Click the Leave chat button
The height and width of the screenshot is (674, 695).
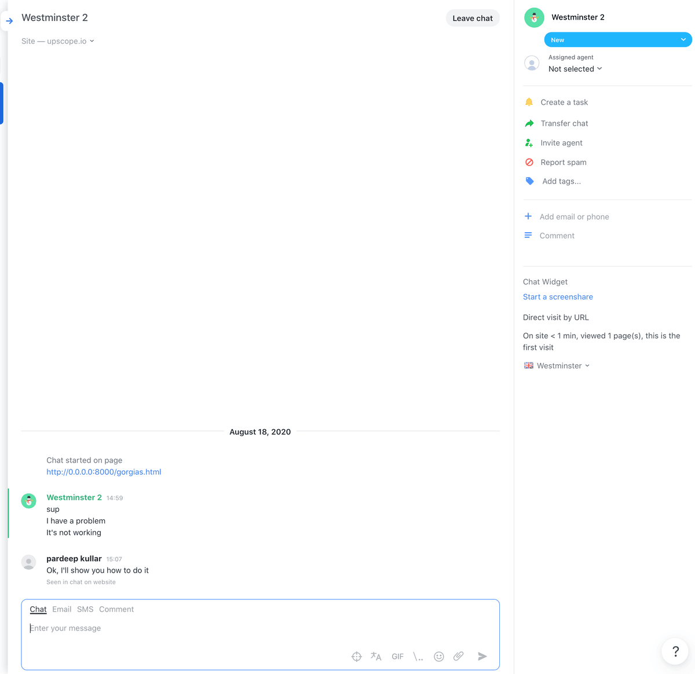click(473, 18)
